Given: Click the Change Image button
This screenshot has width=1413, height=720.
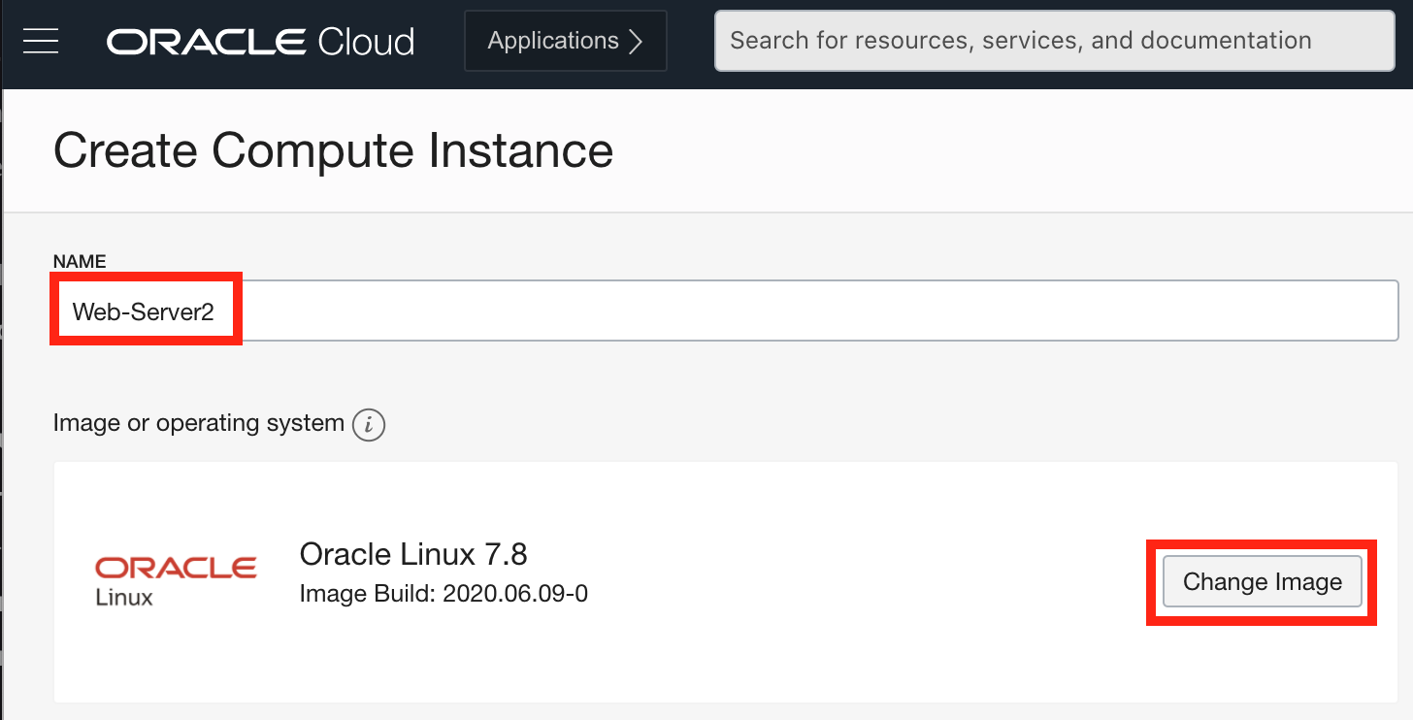Looking at the screenshot, I should (x=1263, y=581).
